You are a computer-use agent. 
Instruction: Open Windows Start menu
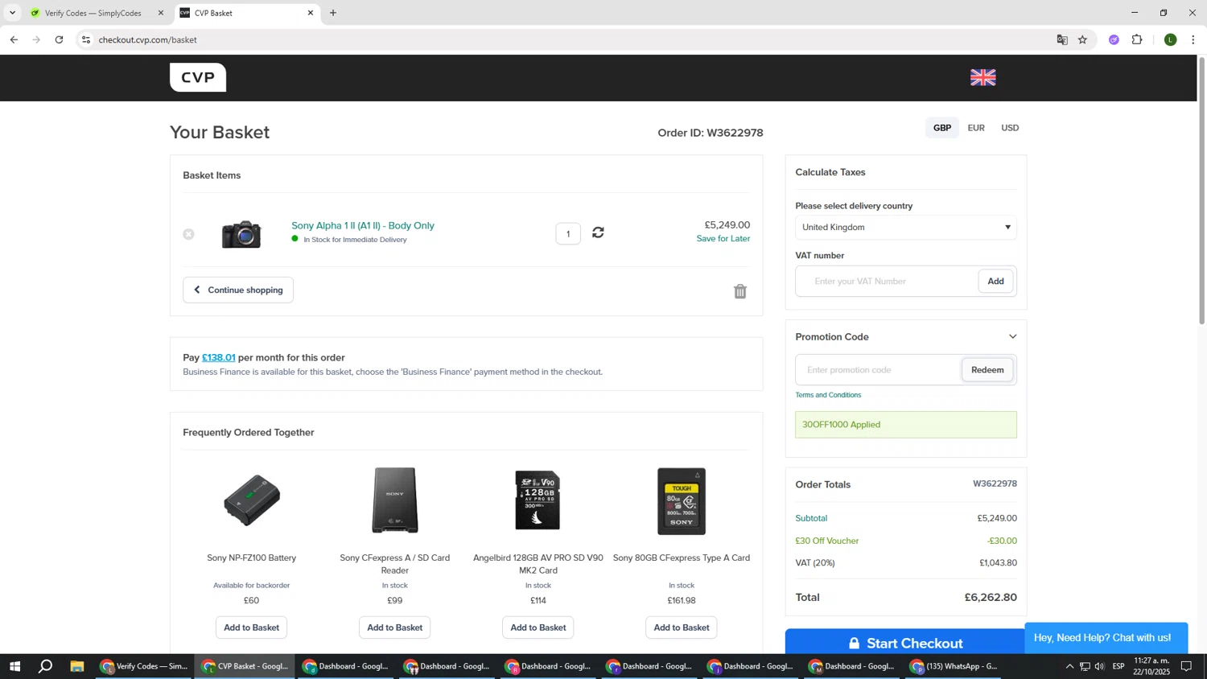(14, 666)
